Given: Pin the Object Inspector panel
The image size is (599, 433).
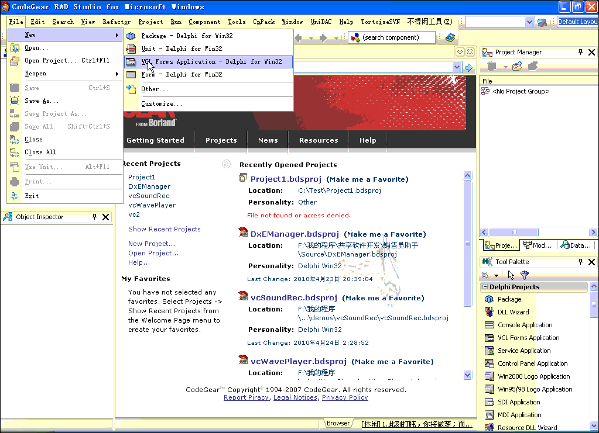Looking at the screenshot, I should tap(94, 216).
